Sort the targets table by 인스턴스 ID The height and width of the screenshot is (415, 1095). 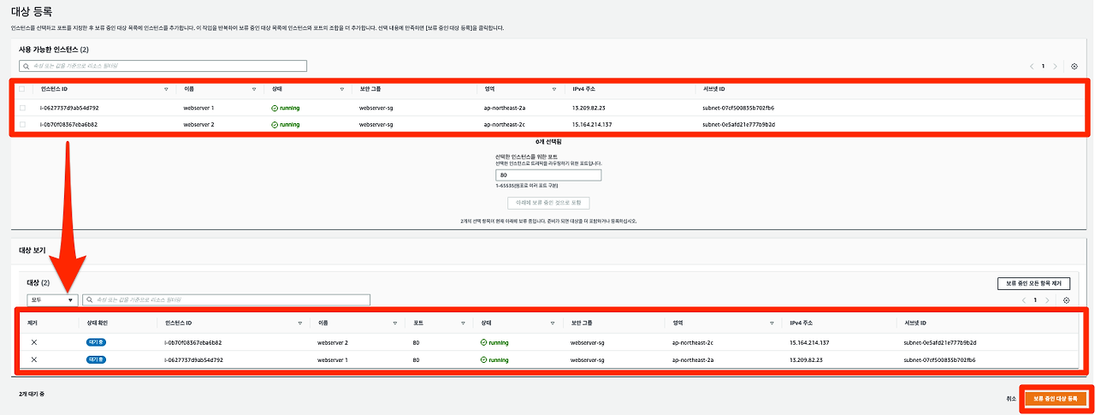tap(299, 323)
